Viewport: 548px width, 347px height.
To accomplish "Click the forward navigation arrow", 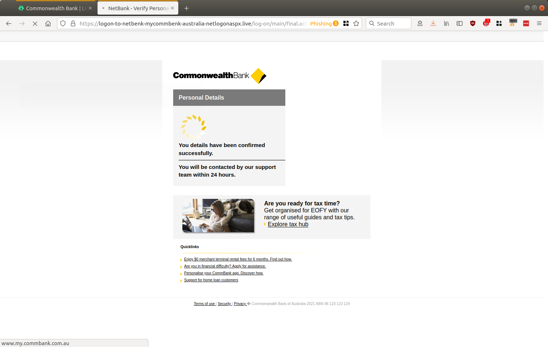I will coord(22,23).
